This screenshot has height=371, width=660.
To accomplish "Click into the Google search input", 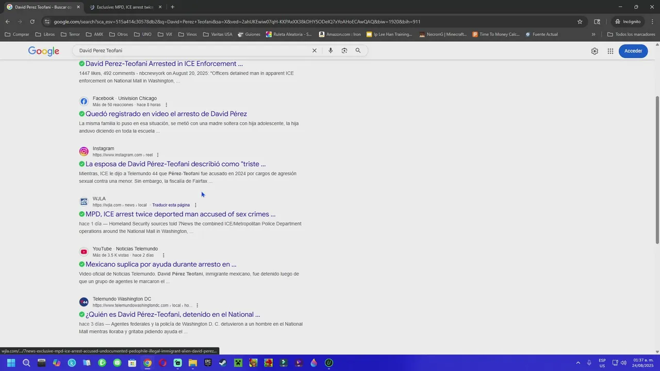I will 193,50.
